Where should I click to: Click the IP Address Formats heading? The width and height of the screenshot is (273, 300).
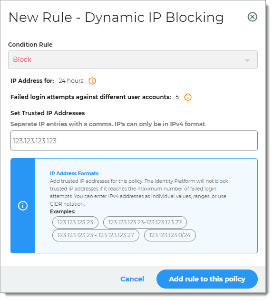click(74, 173)
